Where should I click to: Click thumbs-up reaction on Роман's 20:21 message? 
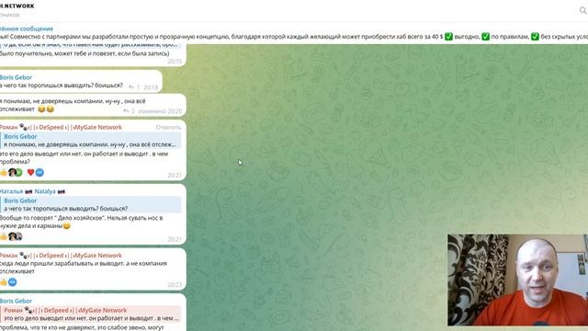[x=4, y=172]
